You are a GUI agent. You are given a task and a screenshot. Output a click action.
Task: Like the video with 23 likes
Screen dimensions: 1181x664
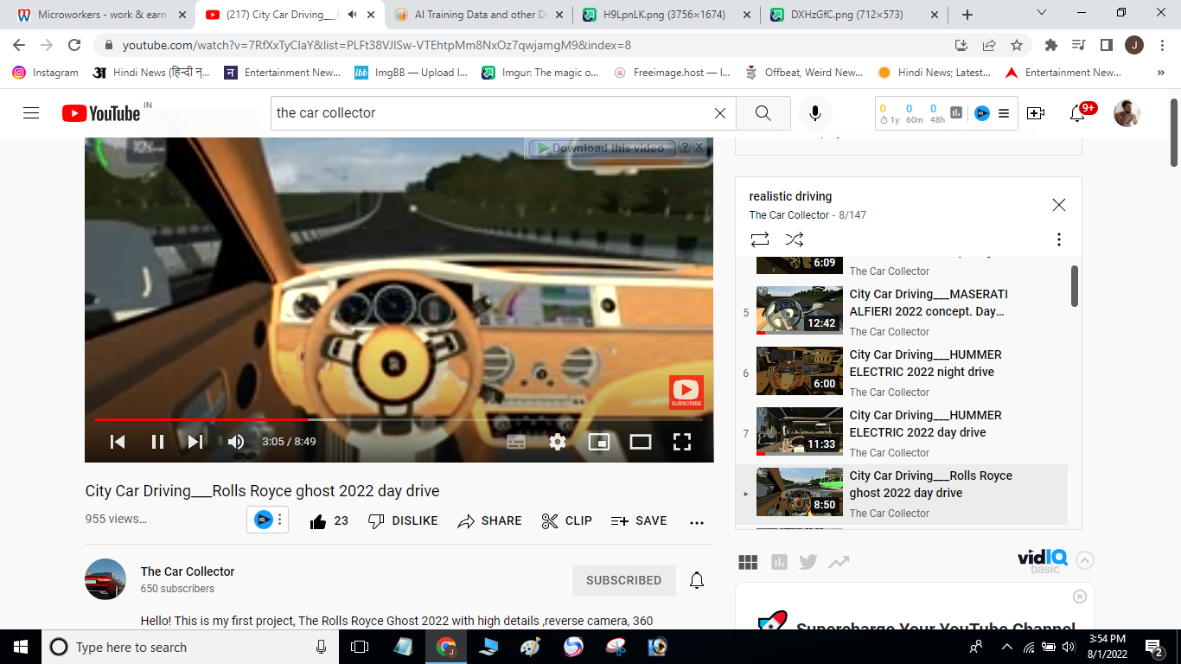(x=329, y=521)
